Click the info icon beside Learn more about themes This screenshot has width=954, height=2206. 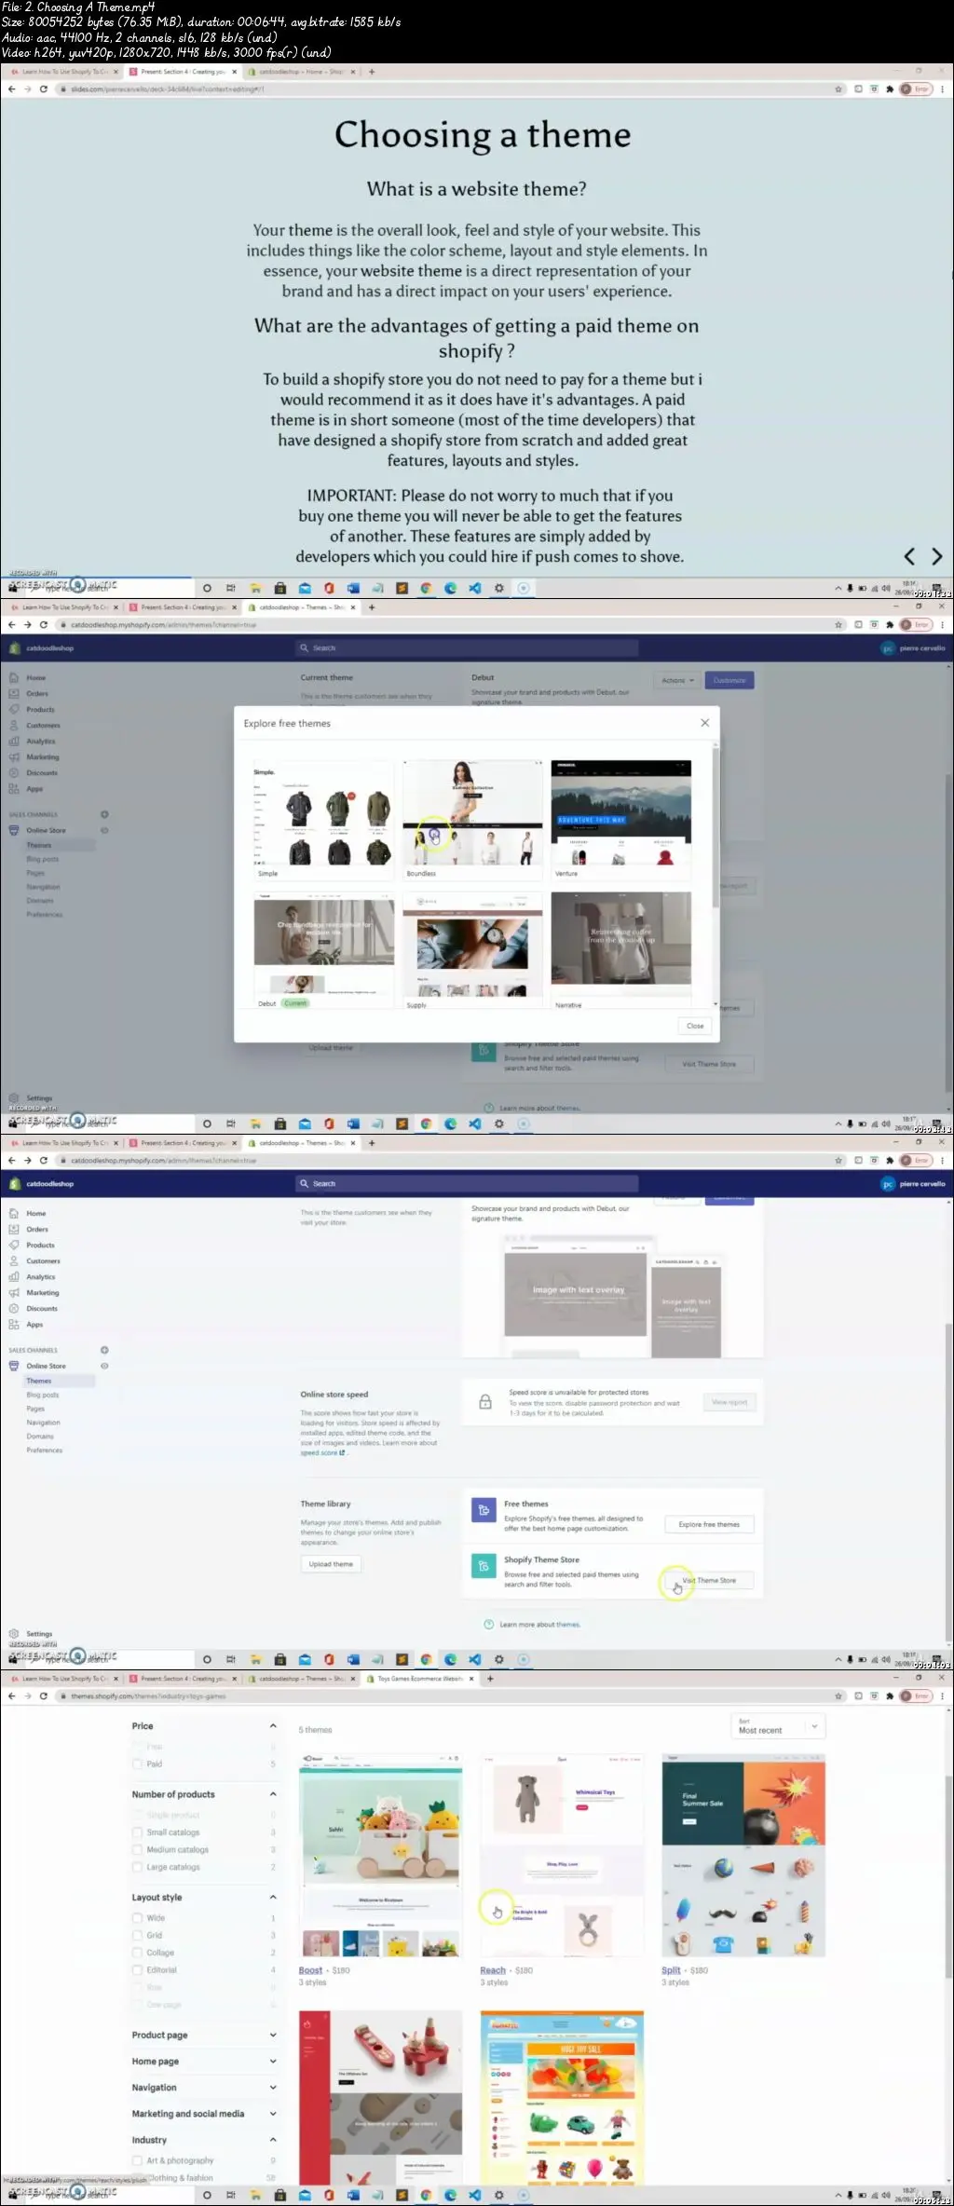(489, 1624)
